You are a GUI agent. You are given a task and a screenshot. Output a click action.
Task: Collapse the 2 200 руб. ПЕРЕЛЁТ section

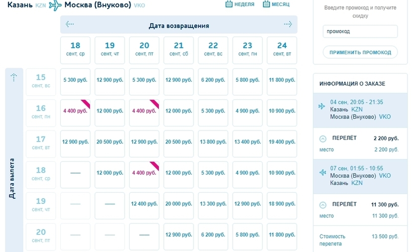click(x=323, y=138)
